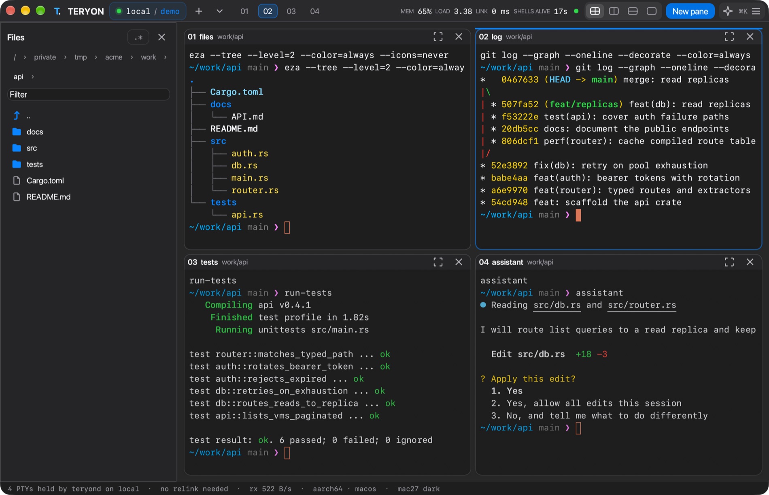Choose Yes, allow all edits this session
The height and width of the screenshot is (495, 769).
586,404
